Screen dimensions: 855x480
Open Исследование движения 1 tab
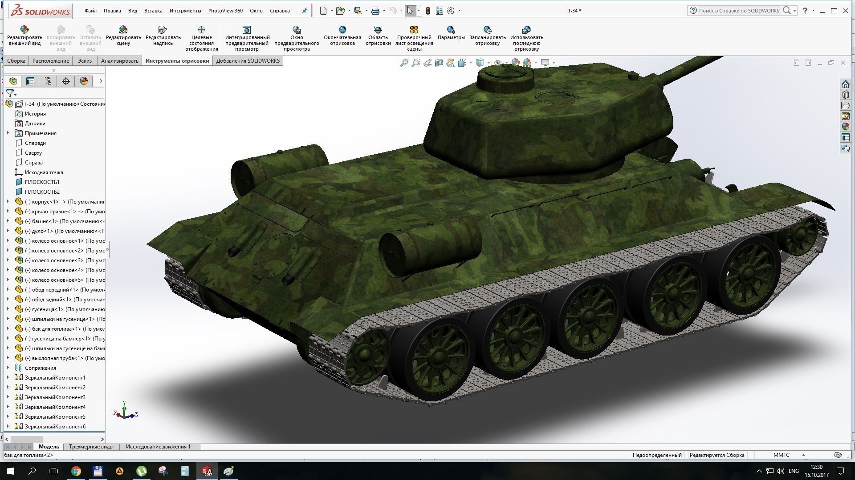(x=158, y=447)
